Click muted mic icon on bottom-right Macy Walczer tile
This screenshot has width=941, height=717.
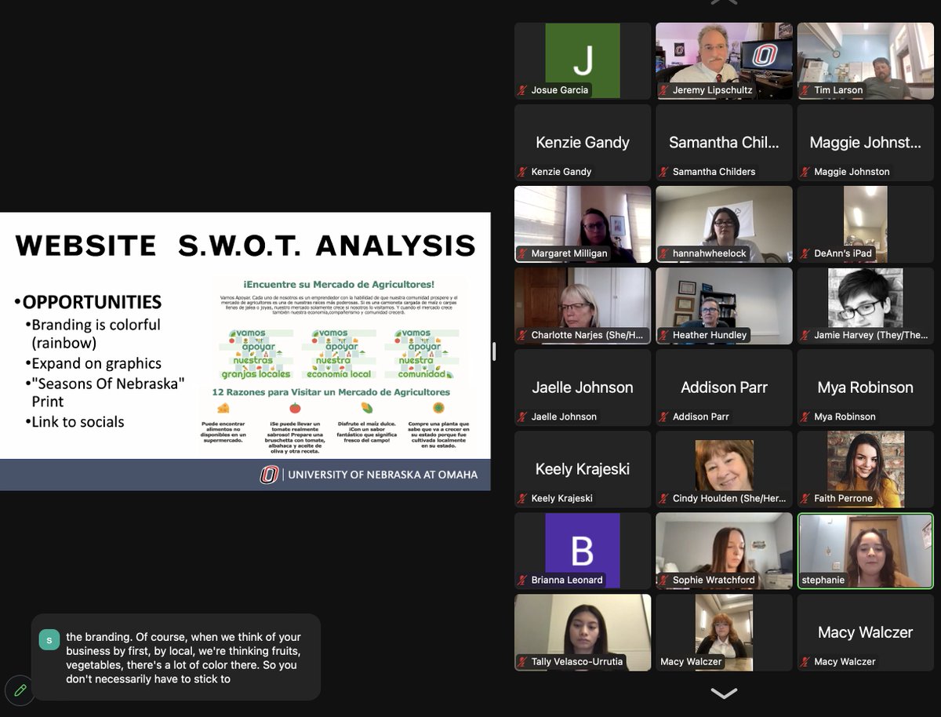pos(805,661)
